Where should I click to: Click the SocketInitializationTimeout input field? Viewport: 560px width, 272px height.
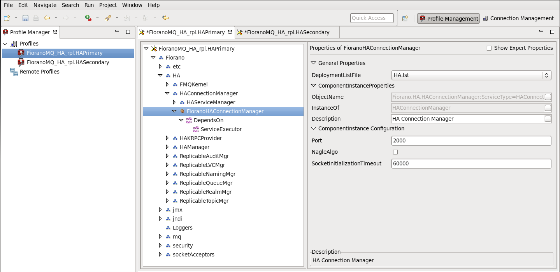coord(471,163)
